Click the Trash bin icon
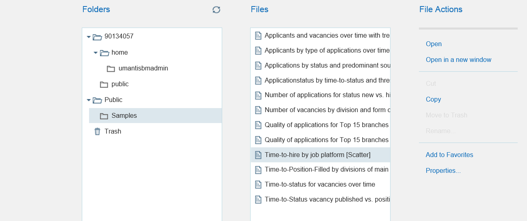This screenshot has height=221, width=527. 97,132
